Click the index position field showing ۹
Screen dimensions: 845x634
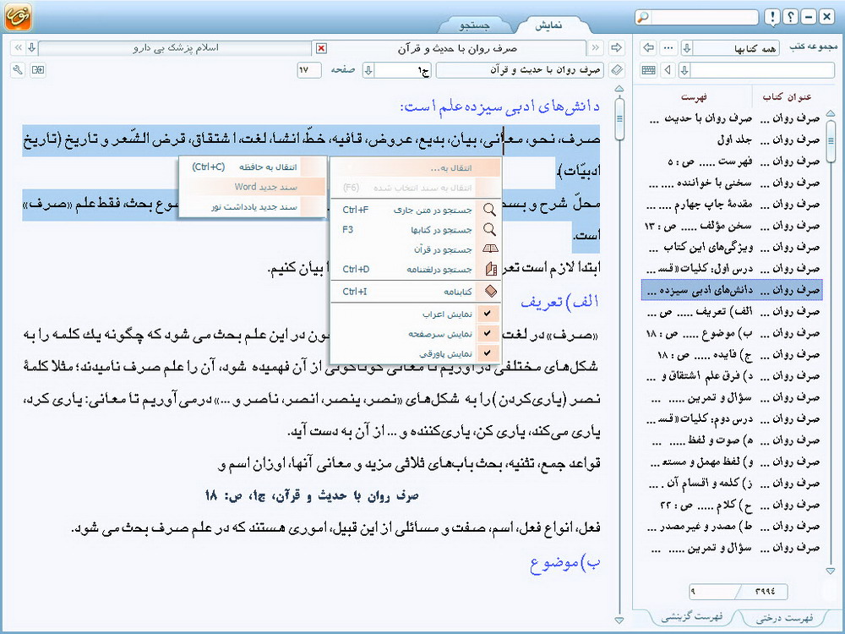point(714,592)
